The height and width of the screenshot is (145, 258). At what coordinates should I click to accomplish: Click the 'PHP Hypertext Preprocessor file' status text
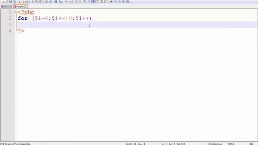15,144
